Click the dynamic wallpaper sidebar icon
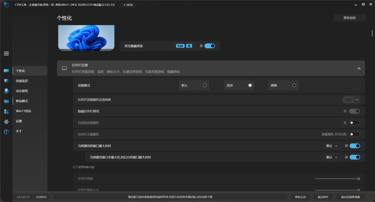The image size is (375, 202). [x=6, y=91]
